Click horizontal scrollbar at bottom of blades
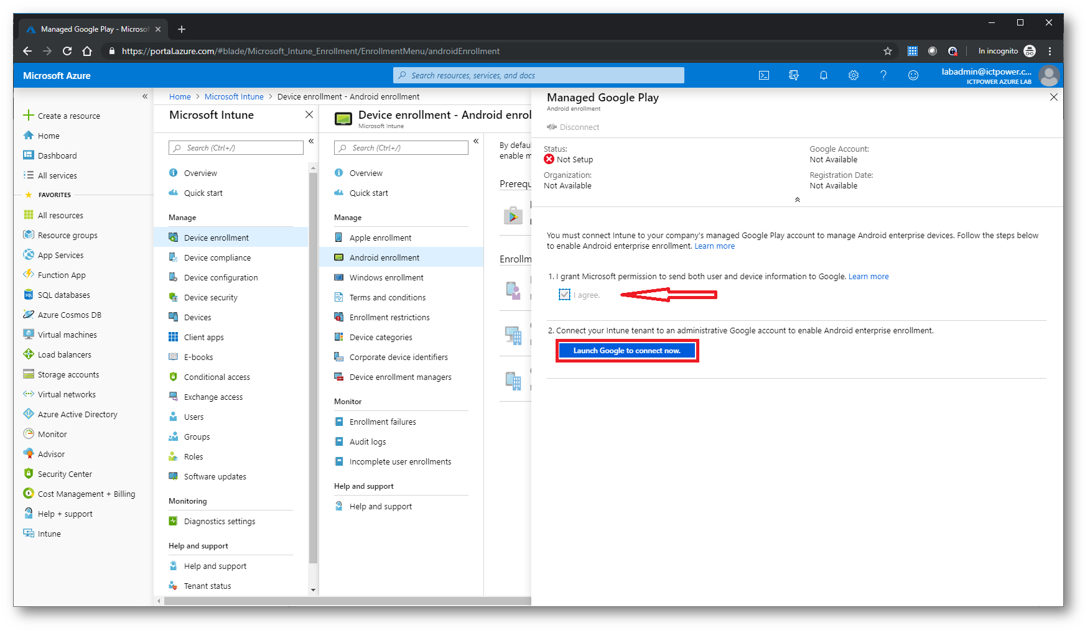1090x633 pixels. (348, 601)
